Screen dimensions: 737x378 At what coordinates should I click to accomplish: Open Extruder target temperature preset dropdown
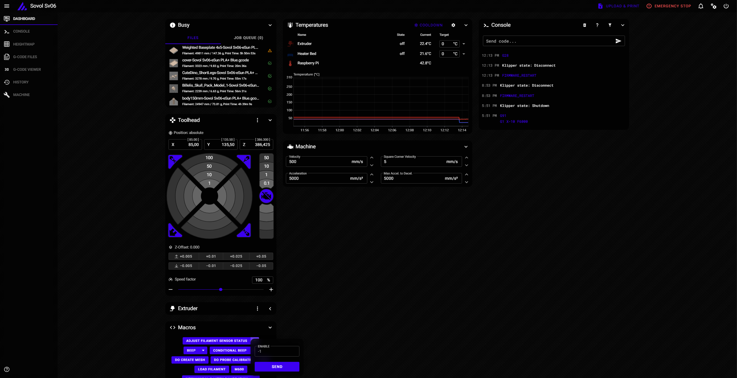click(464, 44)
